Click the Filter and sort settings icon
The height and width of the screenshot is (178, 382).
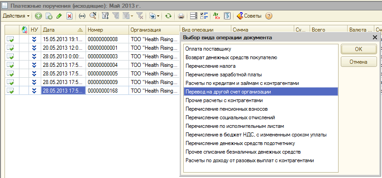coord(105,16)
